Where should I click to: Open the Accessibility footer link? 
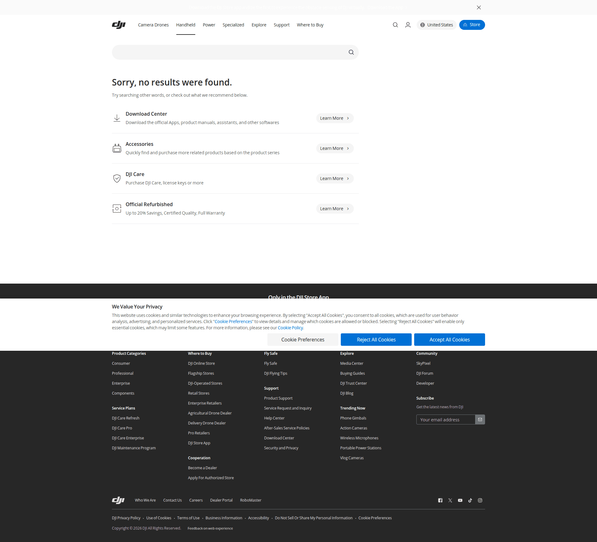(x=258, y=518)
